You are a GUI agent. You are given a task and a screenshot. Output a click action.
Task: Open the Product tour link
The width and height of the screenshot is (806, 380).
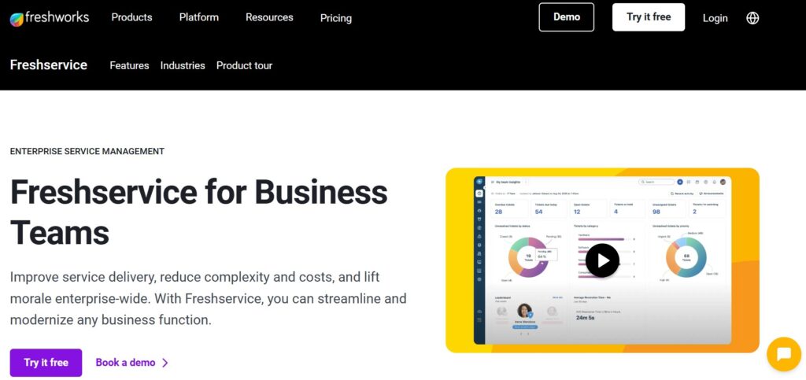point(244,66)
